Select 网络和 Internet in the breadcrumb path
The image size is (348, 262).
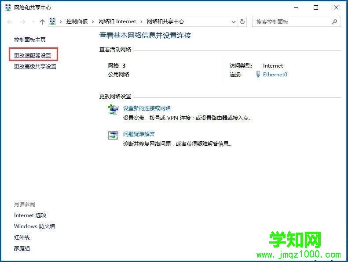click(x=117, y=22)
